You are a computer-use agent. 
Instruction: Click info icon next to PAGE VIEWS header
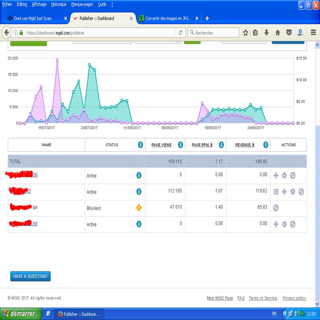pos(180,145)
